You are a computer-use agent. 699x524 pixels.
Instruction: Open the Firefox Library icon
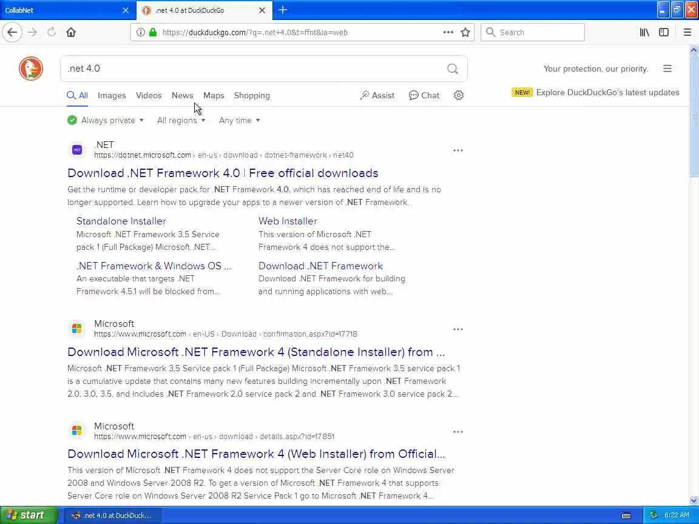tap(644, 32)
